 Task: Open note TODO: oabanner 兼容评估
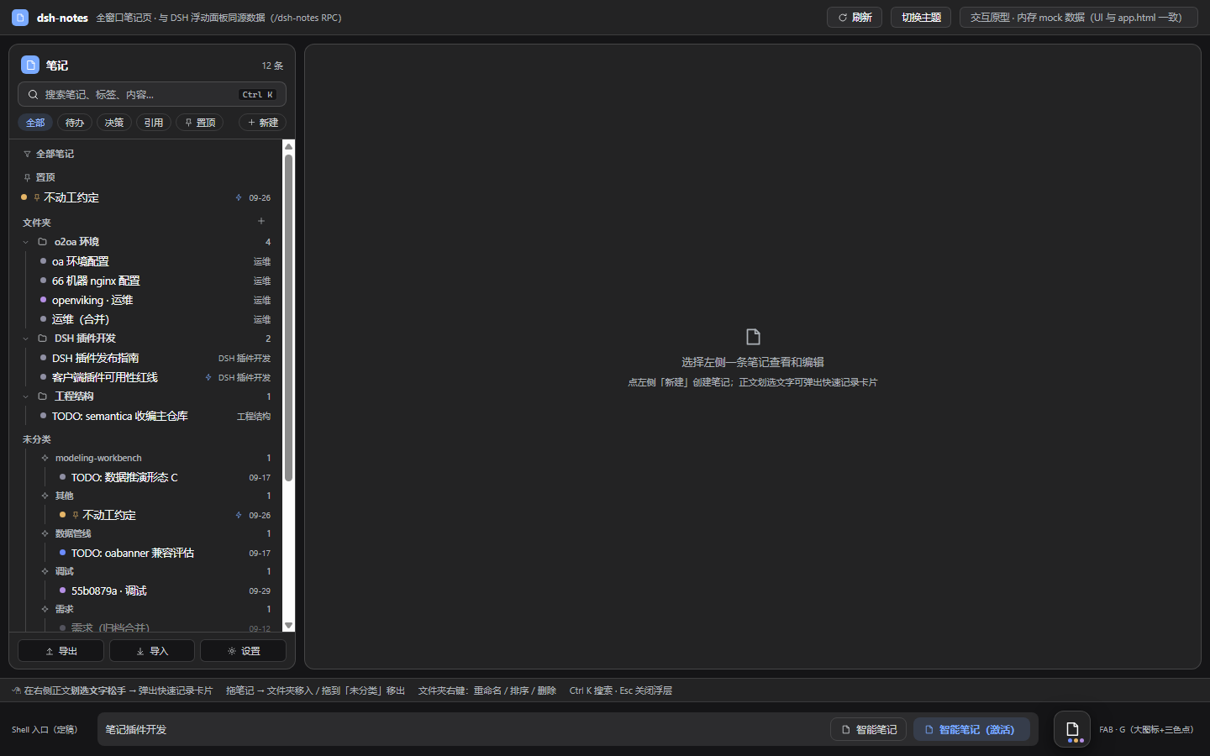click(x=165, y=553)
